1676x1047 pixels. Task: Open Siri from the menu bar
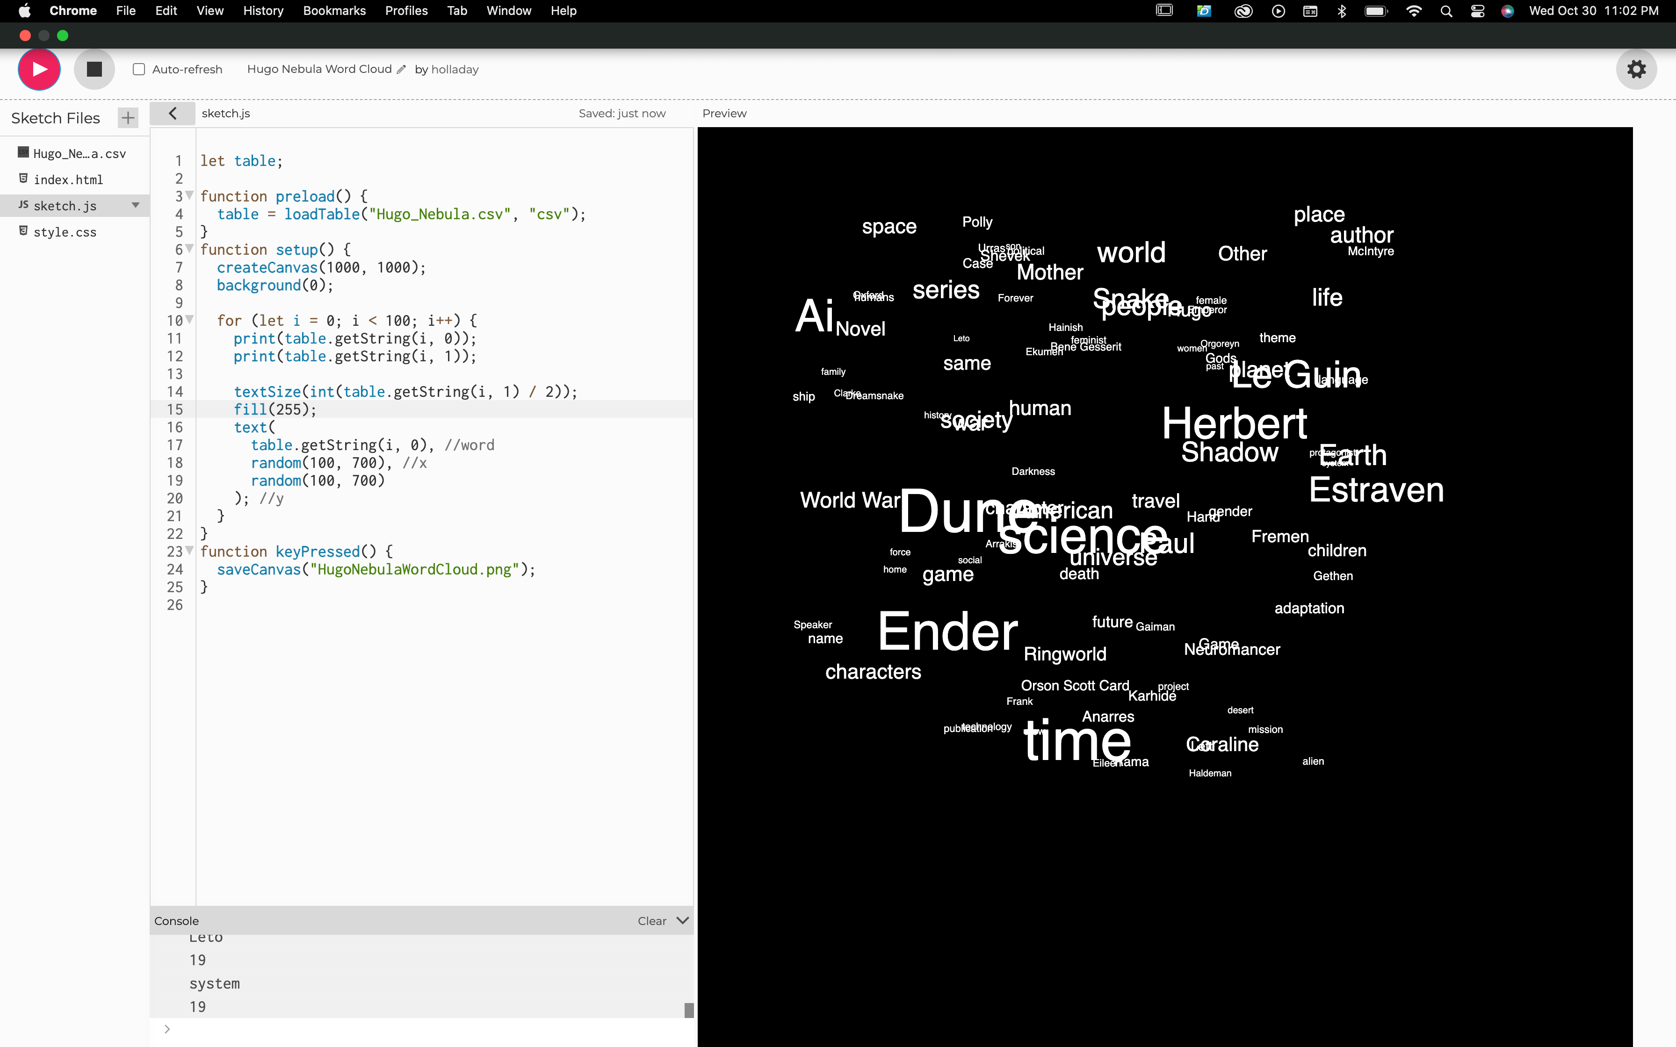[x=1507, y=11]
